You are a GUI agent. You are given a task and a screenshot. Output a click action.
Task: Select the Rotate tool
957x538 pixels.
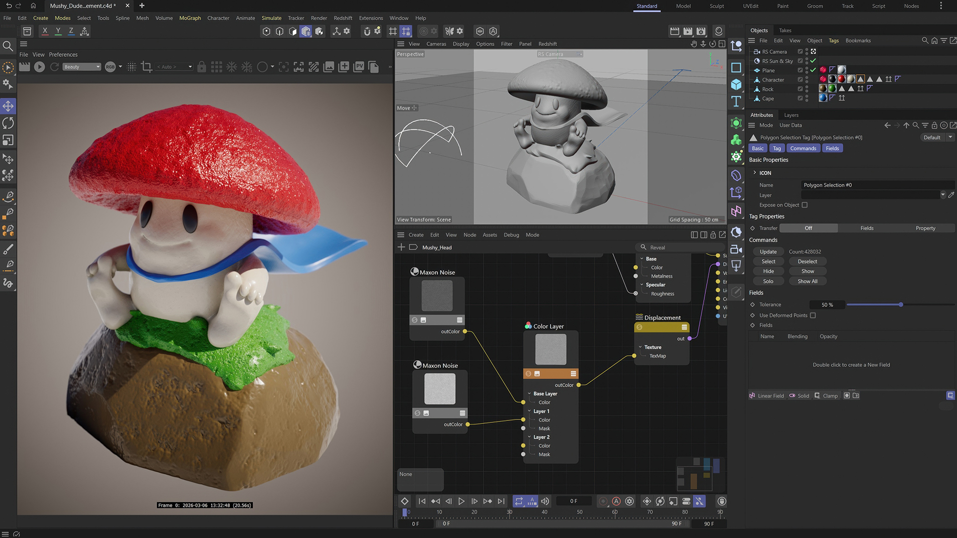click(8, 123)
